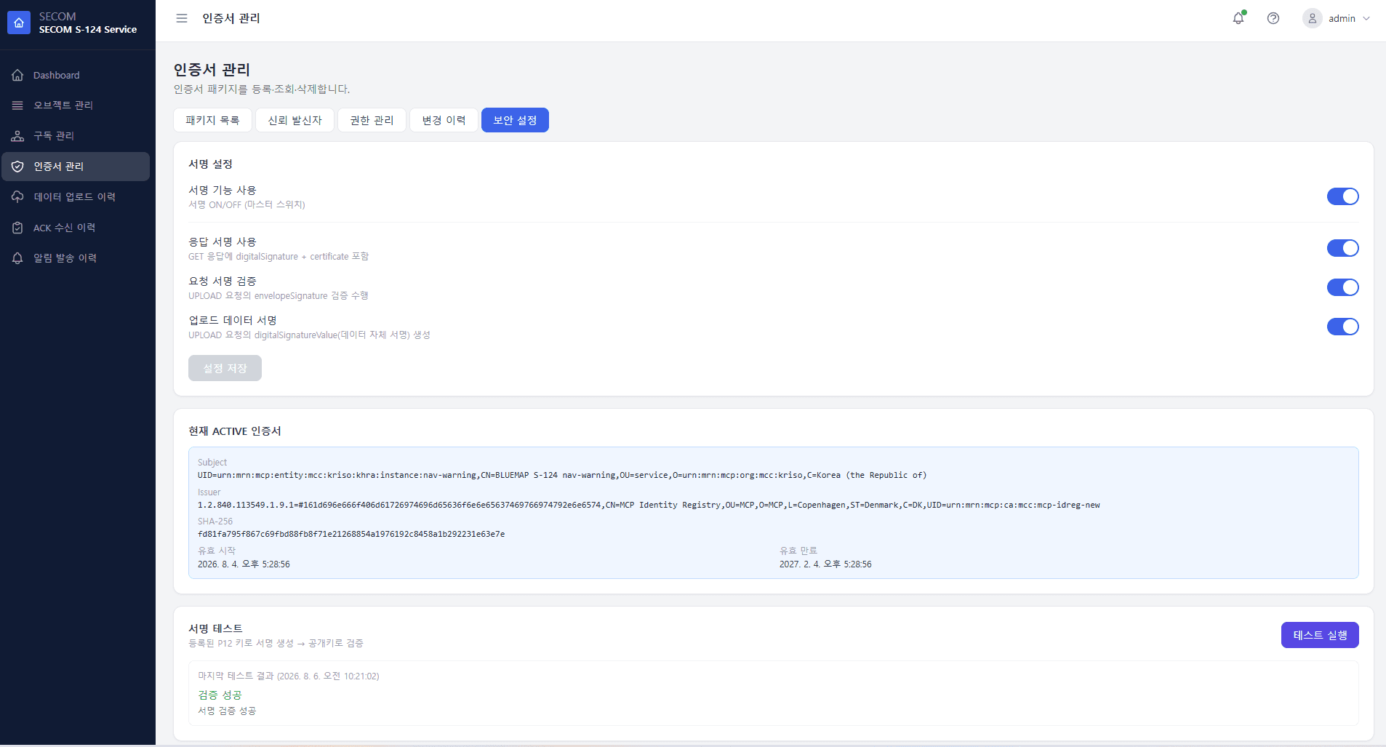Click the 데이터 업로드 이력 cloud icon
This screenshot has height=747, width=1386.
[x=17, y=197]
